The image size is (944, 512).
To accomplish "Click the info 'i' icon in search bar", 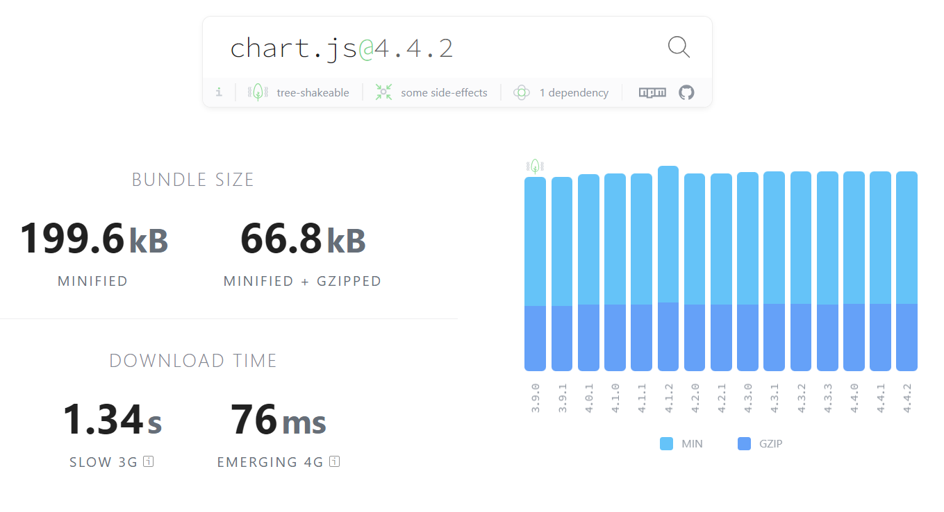I will (219, 92).
